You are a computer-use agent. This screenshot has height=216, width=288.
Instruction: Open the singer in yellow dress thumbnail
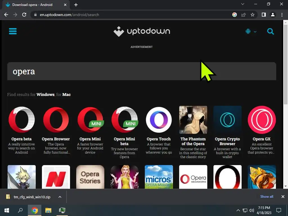coord(125,177)
